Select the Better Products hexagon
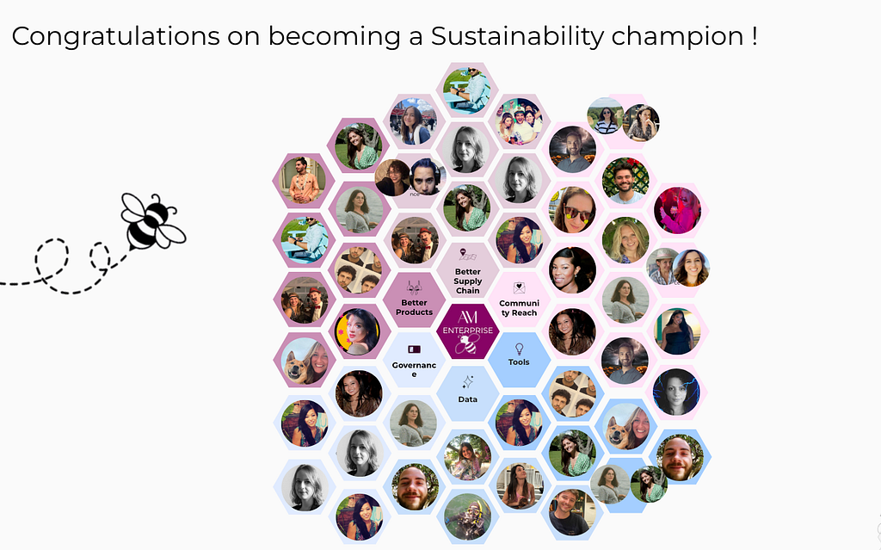Viewport: 881px width, 550px height. click(414, 301)
